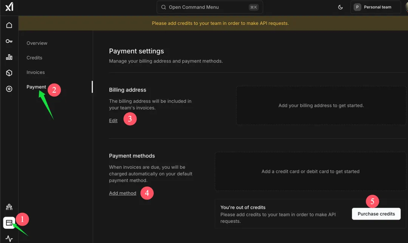408x243 pixels.
Task: Open the Models cube icon in sidebar
Action: 9,73
